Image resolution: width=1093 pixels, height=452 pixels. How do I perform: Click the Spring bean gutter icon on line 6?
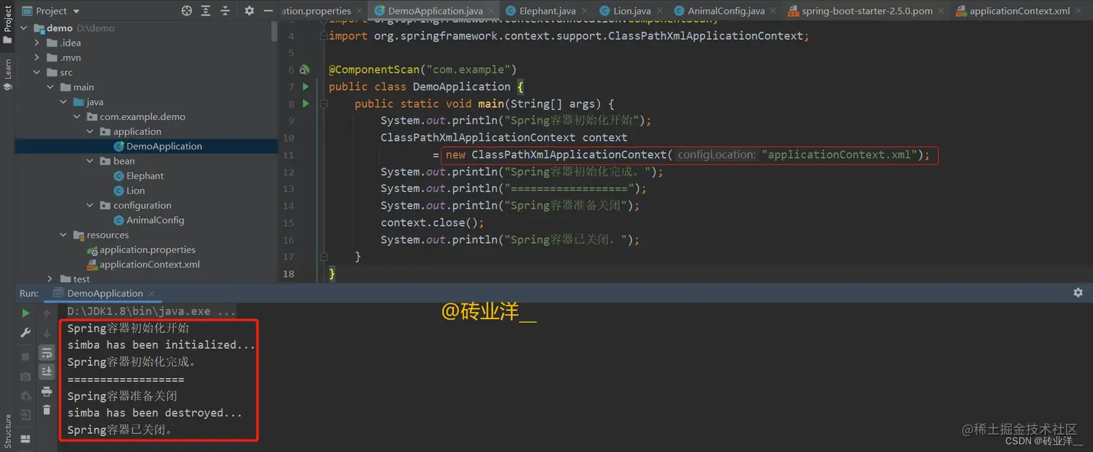[305, 70]
